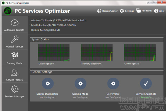Minimize the PC Services Optimizer window
The image size is (166, 111).
coord(150,2)
